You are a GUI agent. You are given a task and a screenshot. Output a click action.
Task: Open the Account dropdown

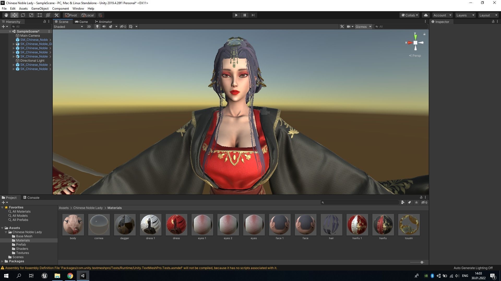442,15
